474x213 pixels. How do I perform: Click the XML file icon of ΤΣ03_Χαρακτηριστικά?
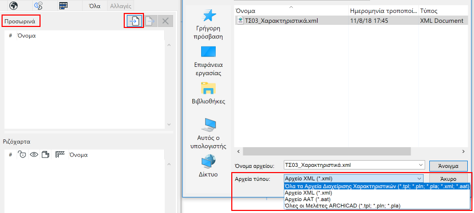click(240, 21)
